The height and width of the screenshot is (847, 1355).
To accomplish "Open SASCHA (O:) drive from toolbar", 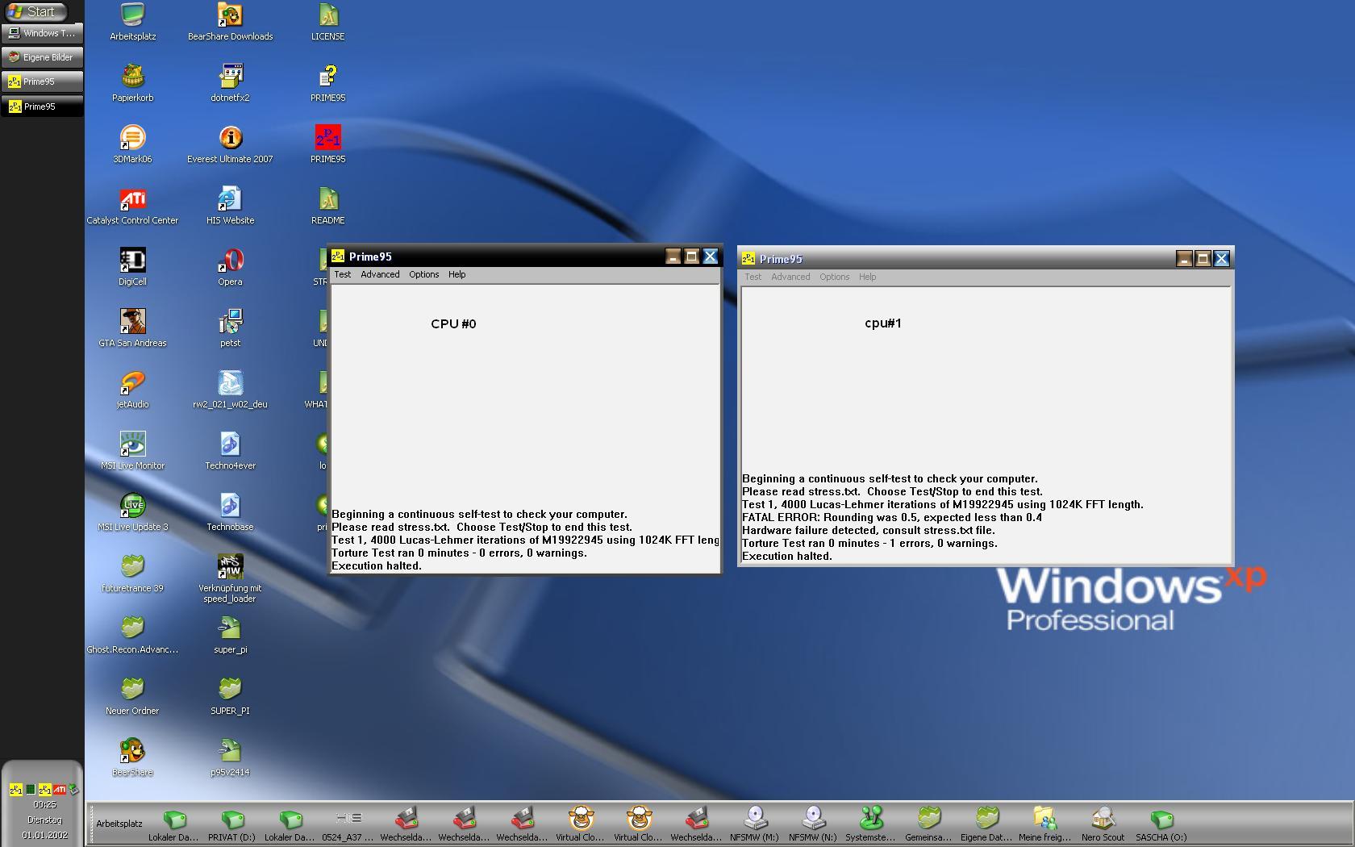I will click(1161, 825).
